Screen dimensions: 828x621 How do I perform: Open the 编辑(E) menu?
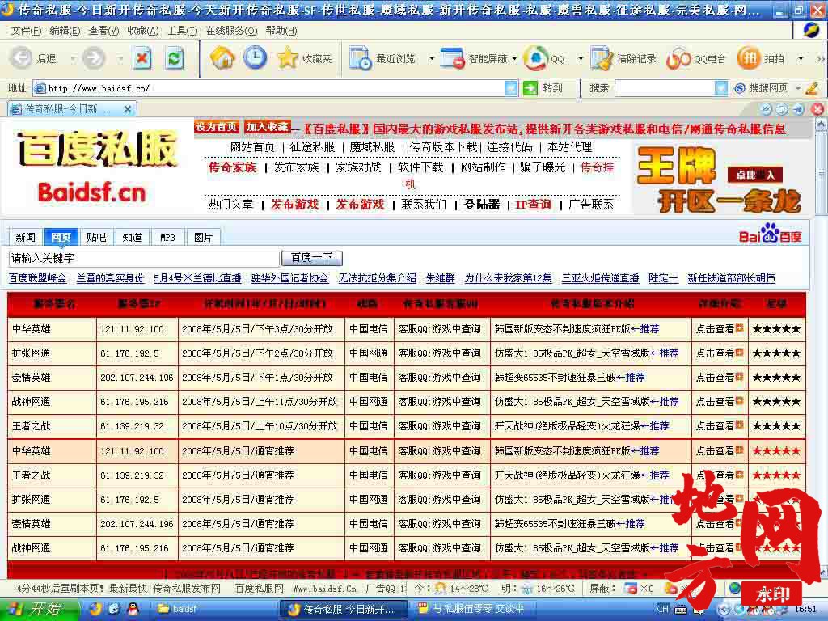pos(65,31)
